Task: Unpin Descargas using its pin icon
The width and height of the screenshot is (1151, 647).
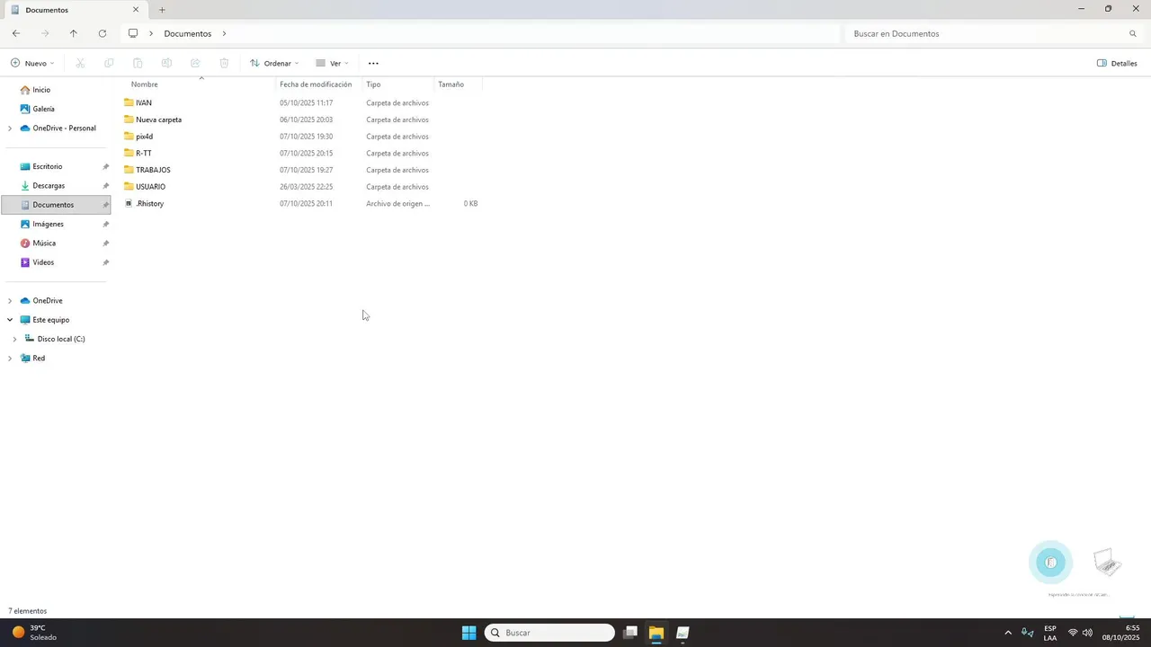Action: [105, 185]
